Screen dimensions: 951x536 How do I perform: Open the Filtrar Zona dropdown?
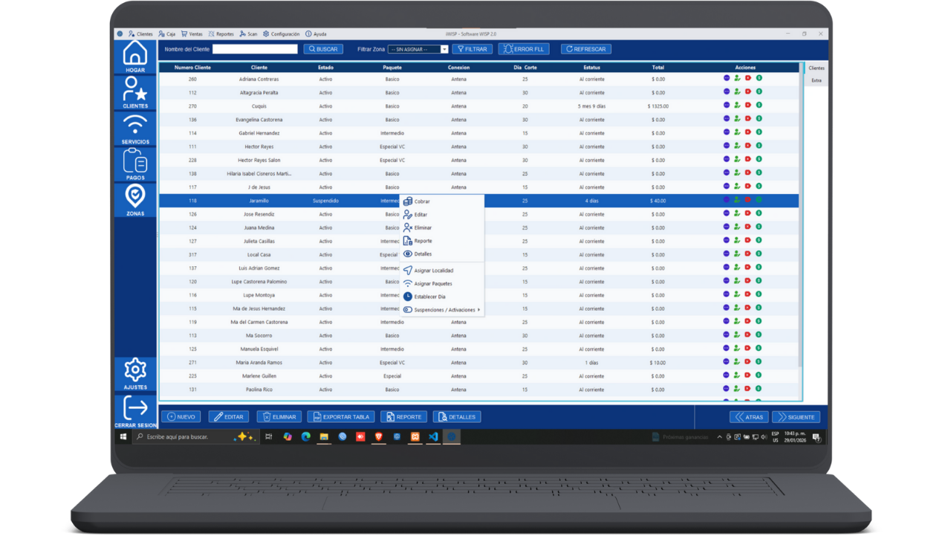[418, 49]
